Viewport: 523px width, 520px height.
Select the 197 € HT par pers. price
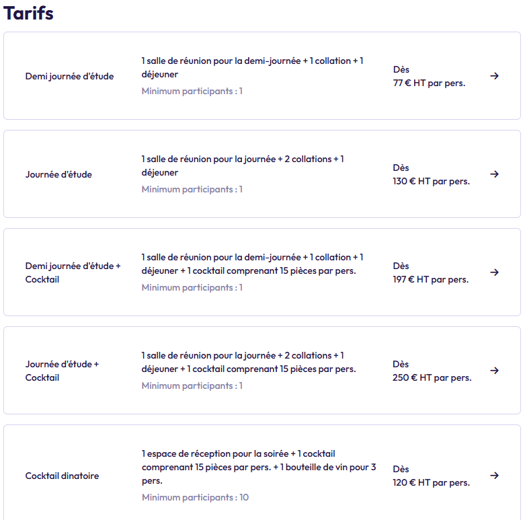tap(430, 280)
